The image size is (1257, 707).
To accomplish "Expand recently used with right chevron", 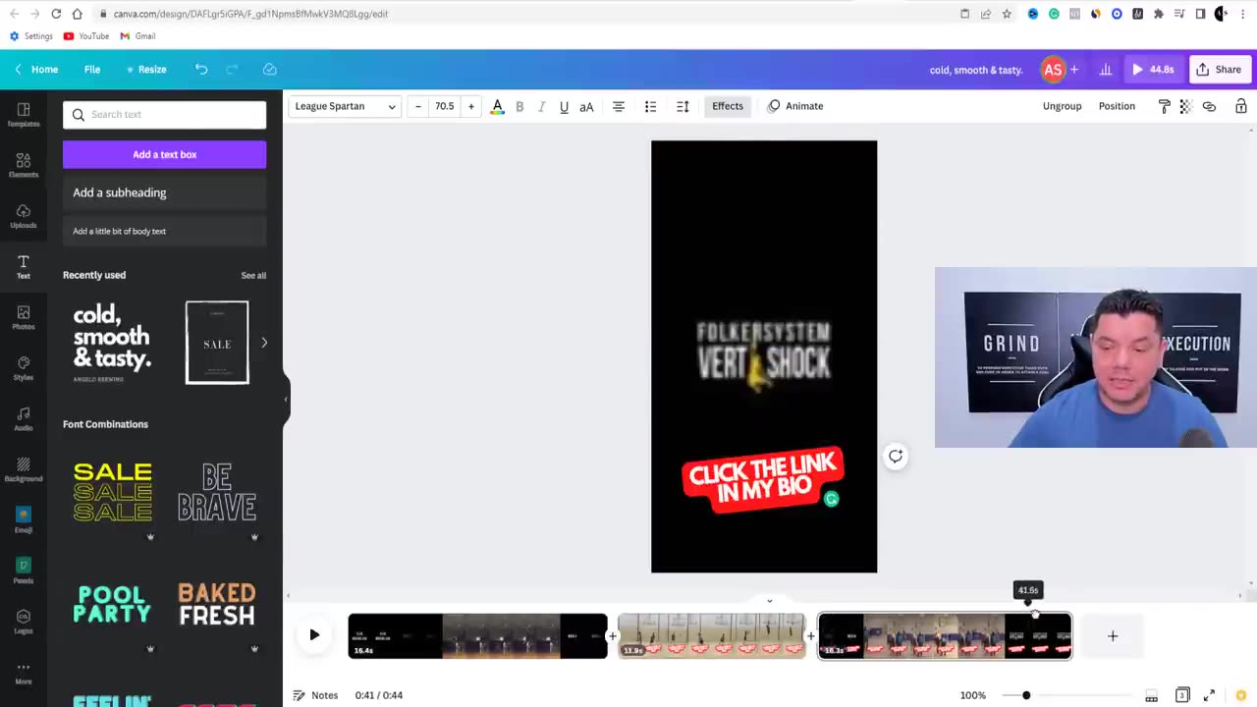I will 264,343.
